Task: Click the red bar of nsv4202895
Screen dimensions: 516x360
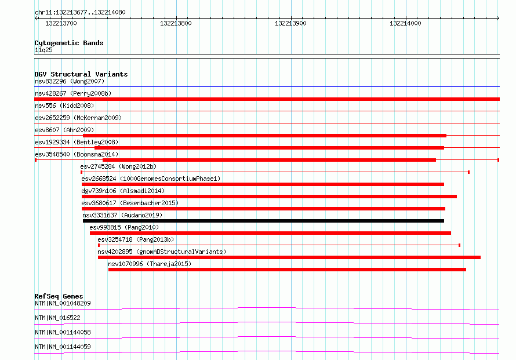Action: click(289, 257)
